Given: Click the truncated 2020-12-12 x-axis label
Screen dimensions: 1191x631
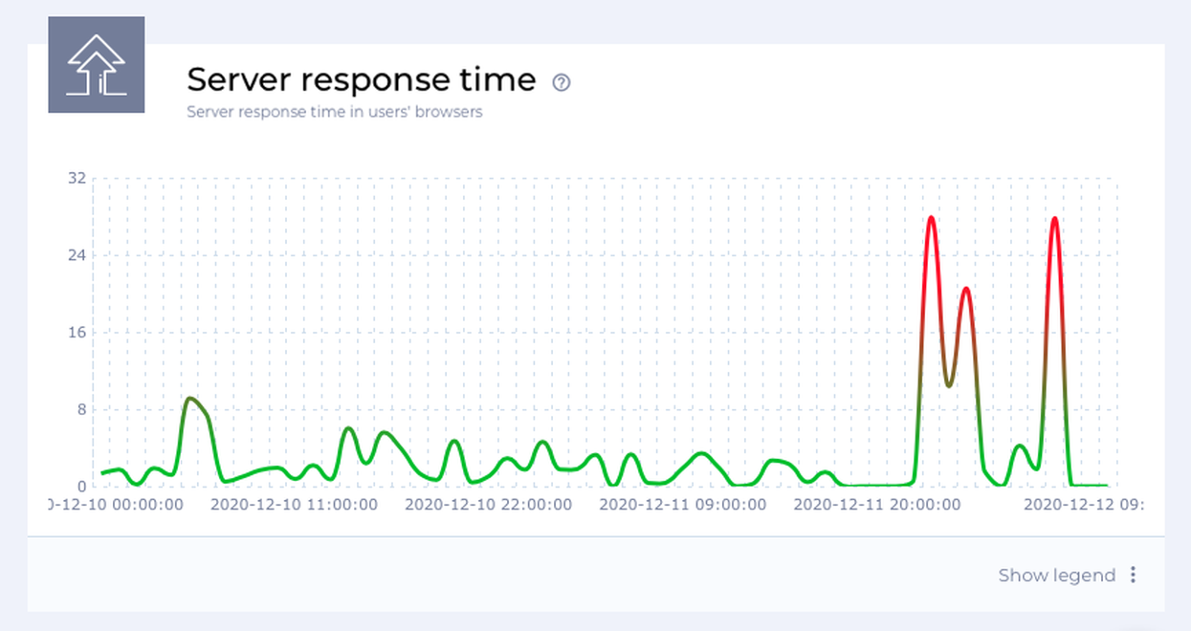Looking at the screenshot, I should click(x=1083, y=503).
